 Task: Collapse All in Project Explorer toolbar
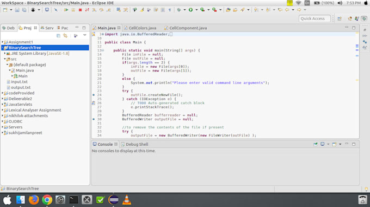(58, 36)
